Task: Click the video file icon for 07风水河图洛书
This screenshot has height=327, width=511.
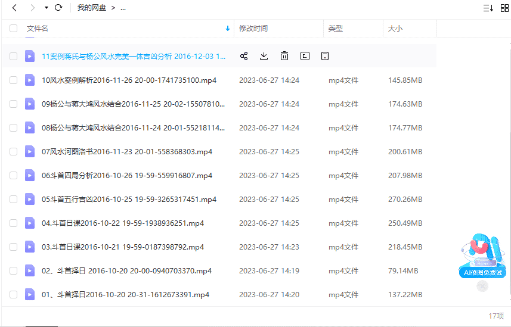Action: [x=30, y=151]
